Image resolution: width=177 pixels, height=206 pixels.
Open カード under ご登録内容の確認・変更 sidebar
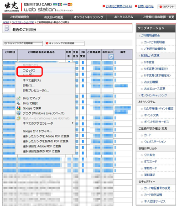tap(148, 135)
